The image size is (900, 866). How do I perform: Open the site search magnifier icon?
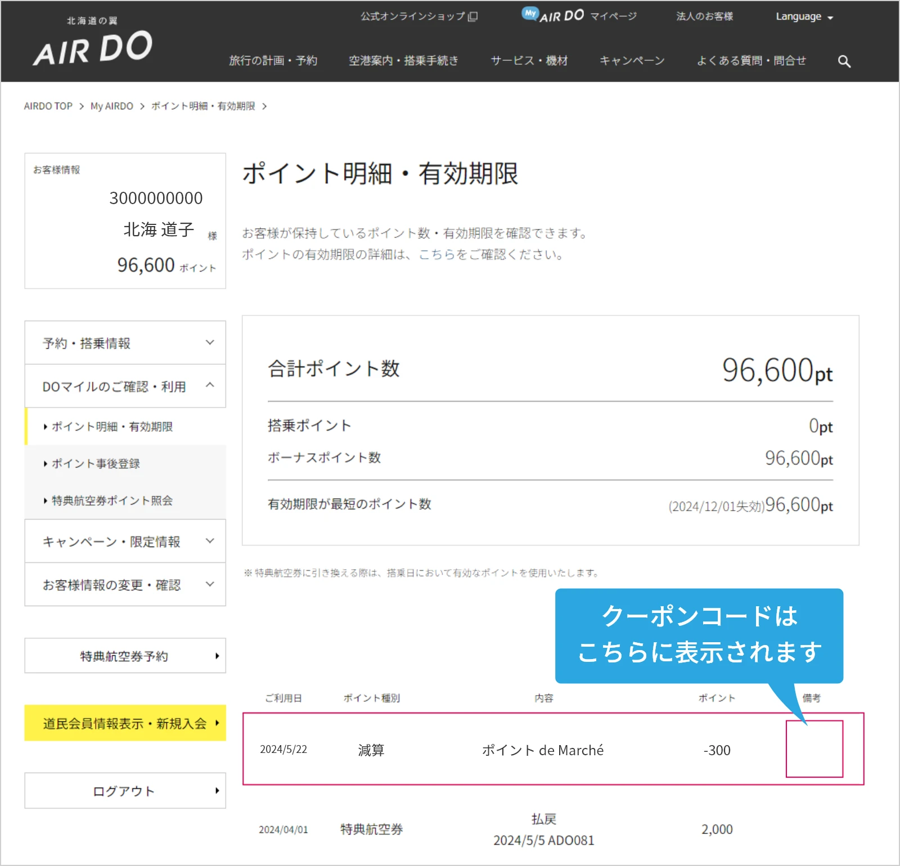pos(844,61)
